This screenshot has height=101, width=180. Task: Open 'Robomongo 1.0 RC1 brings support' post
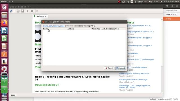click(x=134, y=86)
